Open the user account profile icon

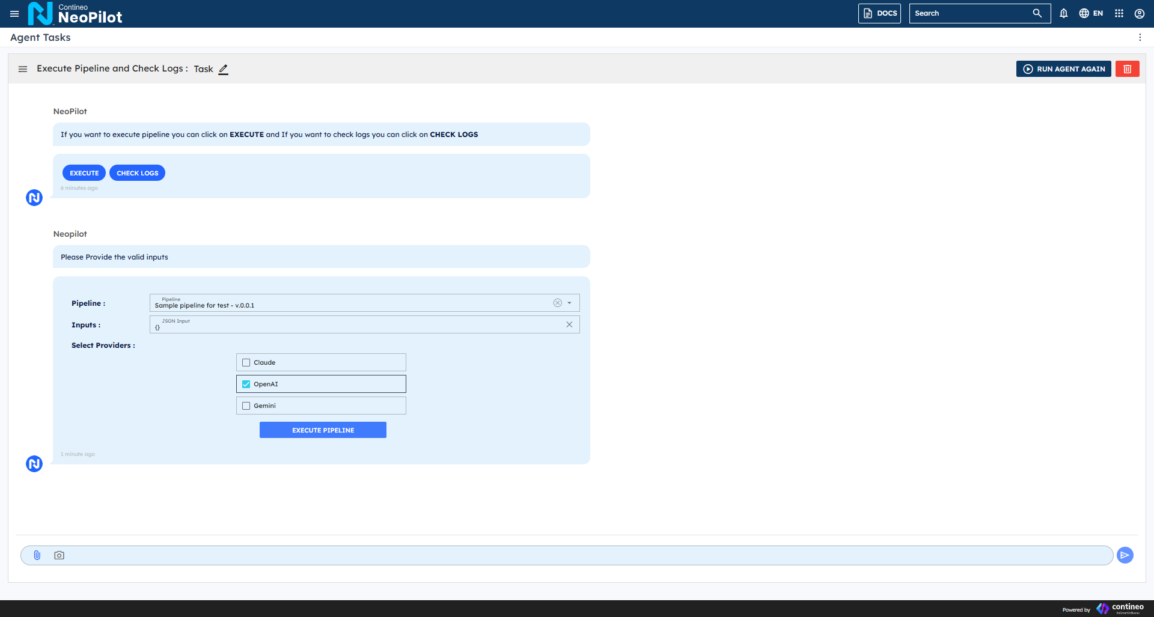(1139, 13)
